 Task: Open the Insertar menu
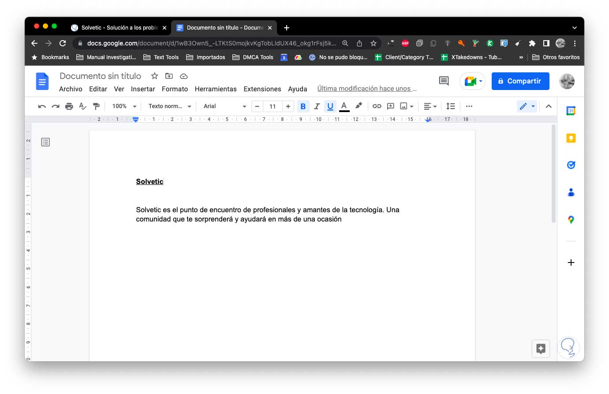143,89
